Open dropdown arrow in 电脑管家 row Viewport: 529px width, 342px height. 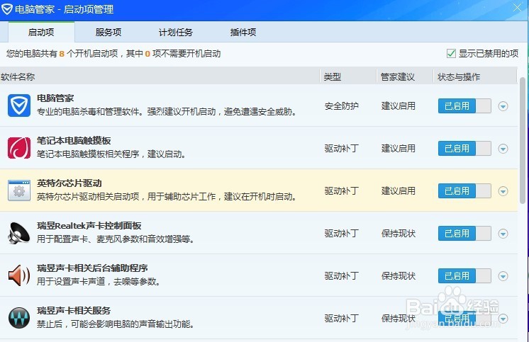[x=503, y=106]
